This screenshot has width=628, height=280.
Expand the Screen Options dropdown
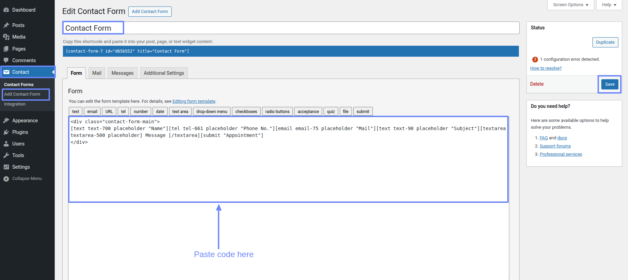[570, 5]
